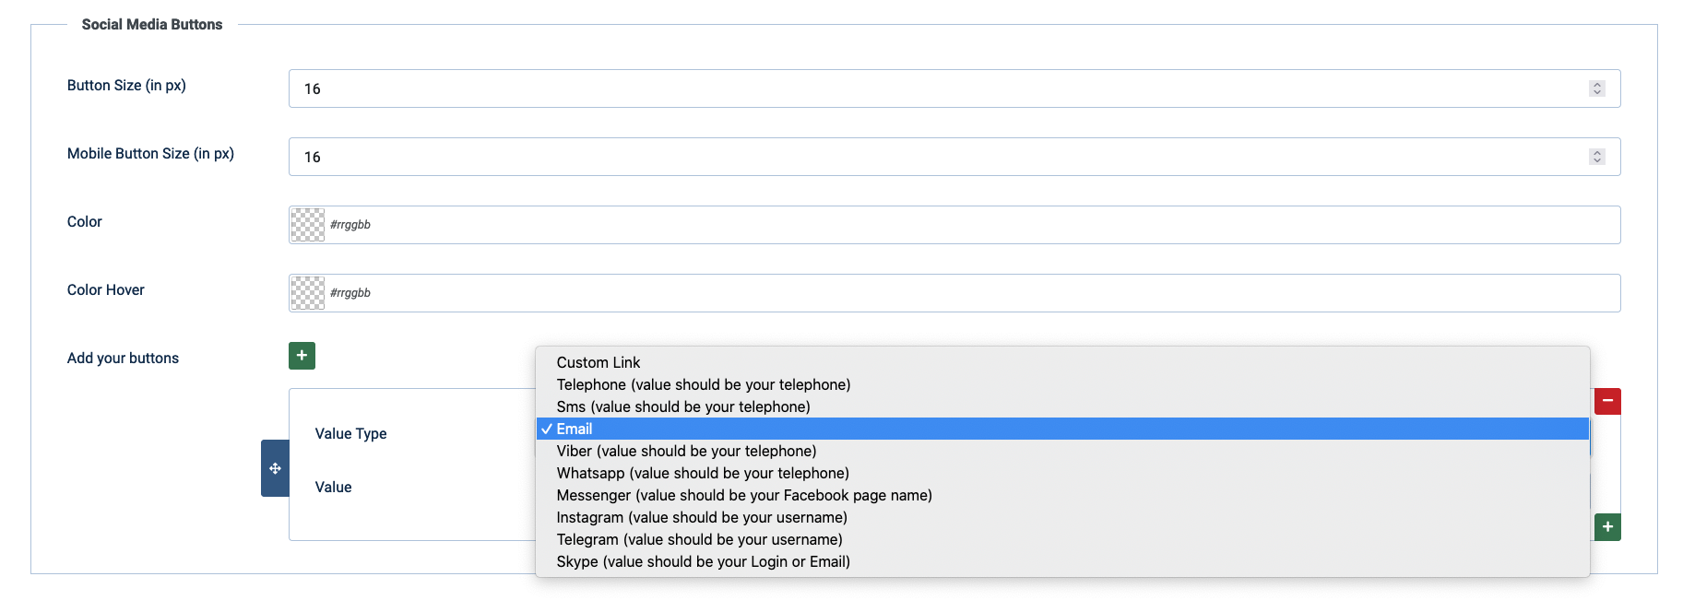This screenshot has width=1683, height=612.
Task: Click Mobile Button Size stepper arrows
Action: coord(1597,157)
